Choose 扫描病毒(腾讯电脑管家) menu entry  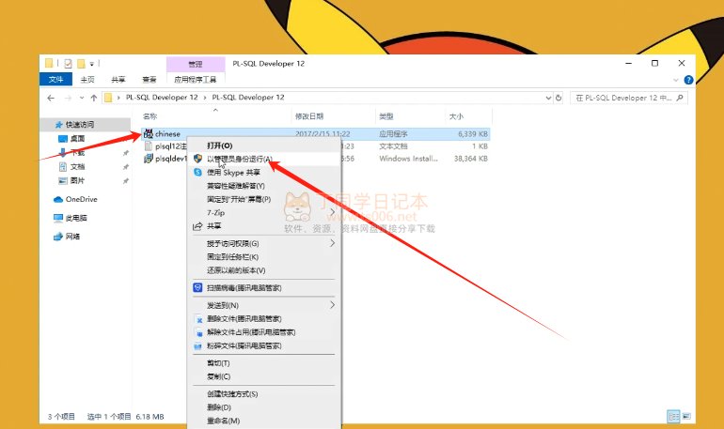tap(264, 287)
